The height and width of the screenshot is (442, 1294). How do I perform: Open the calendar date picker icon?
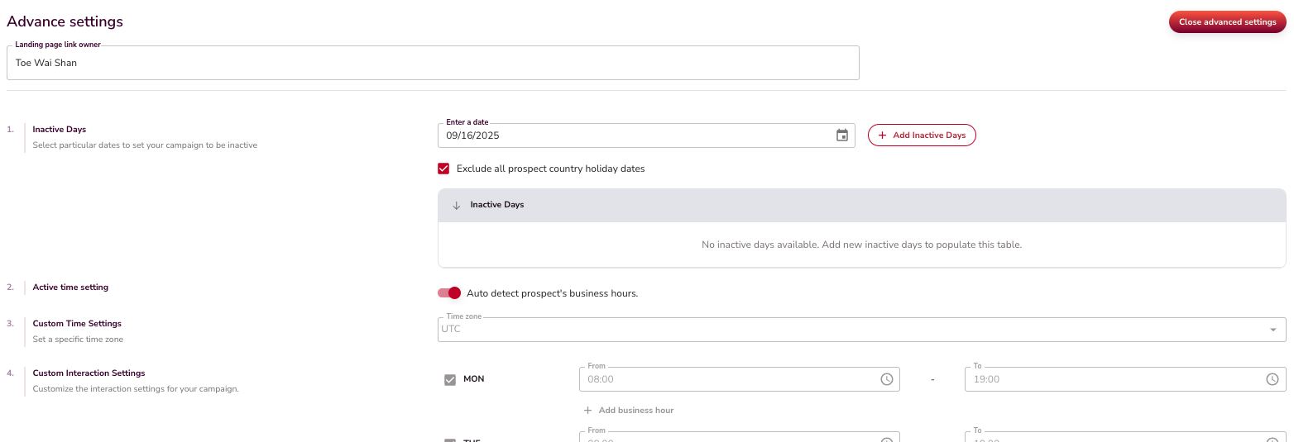coord(842,135)
